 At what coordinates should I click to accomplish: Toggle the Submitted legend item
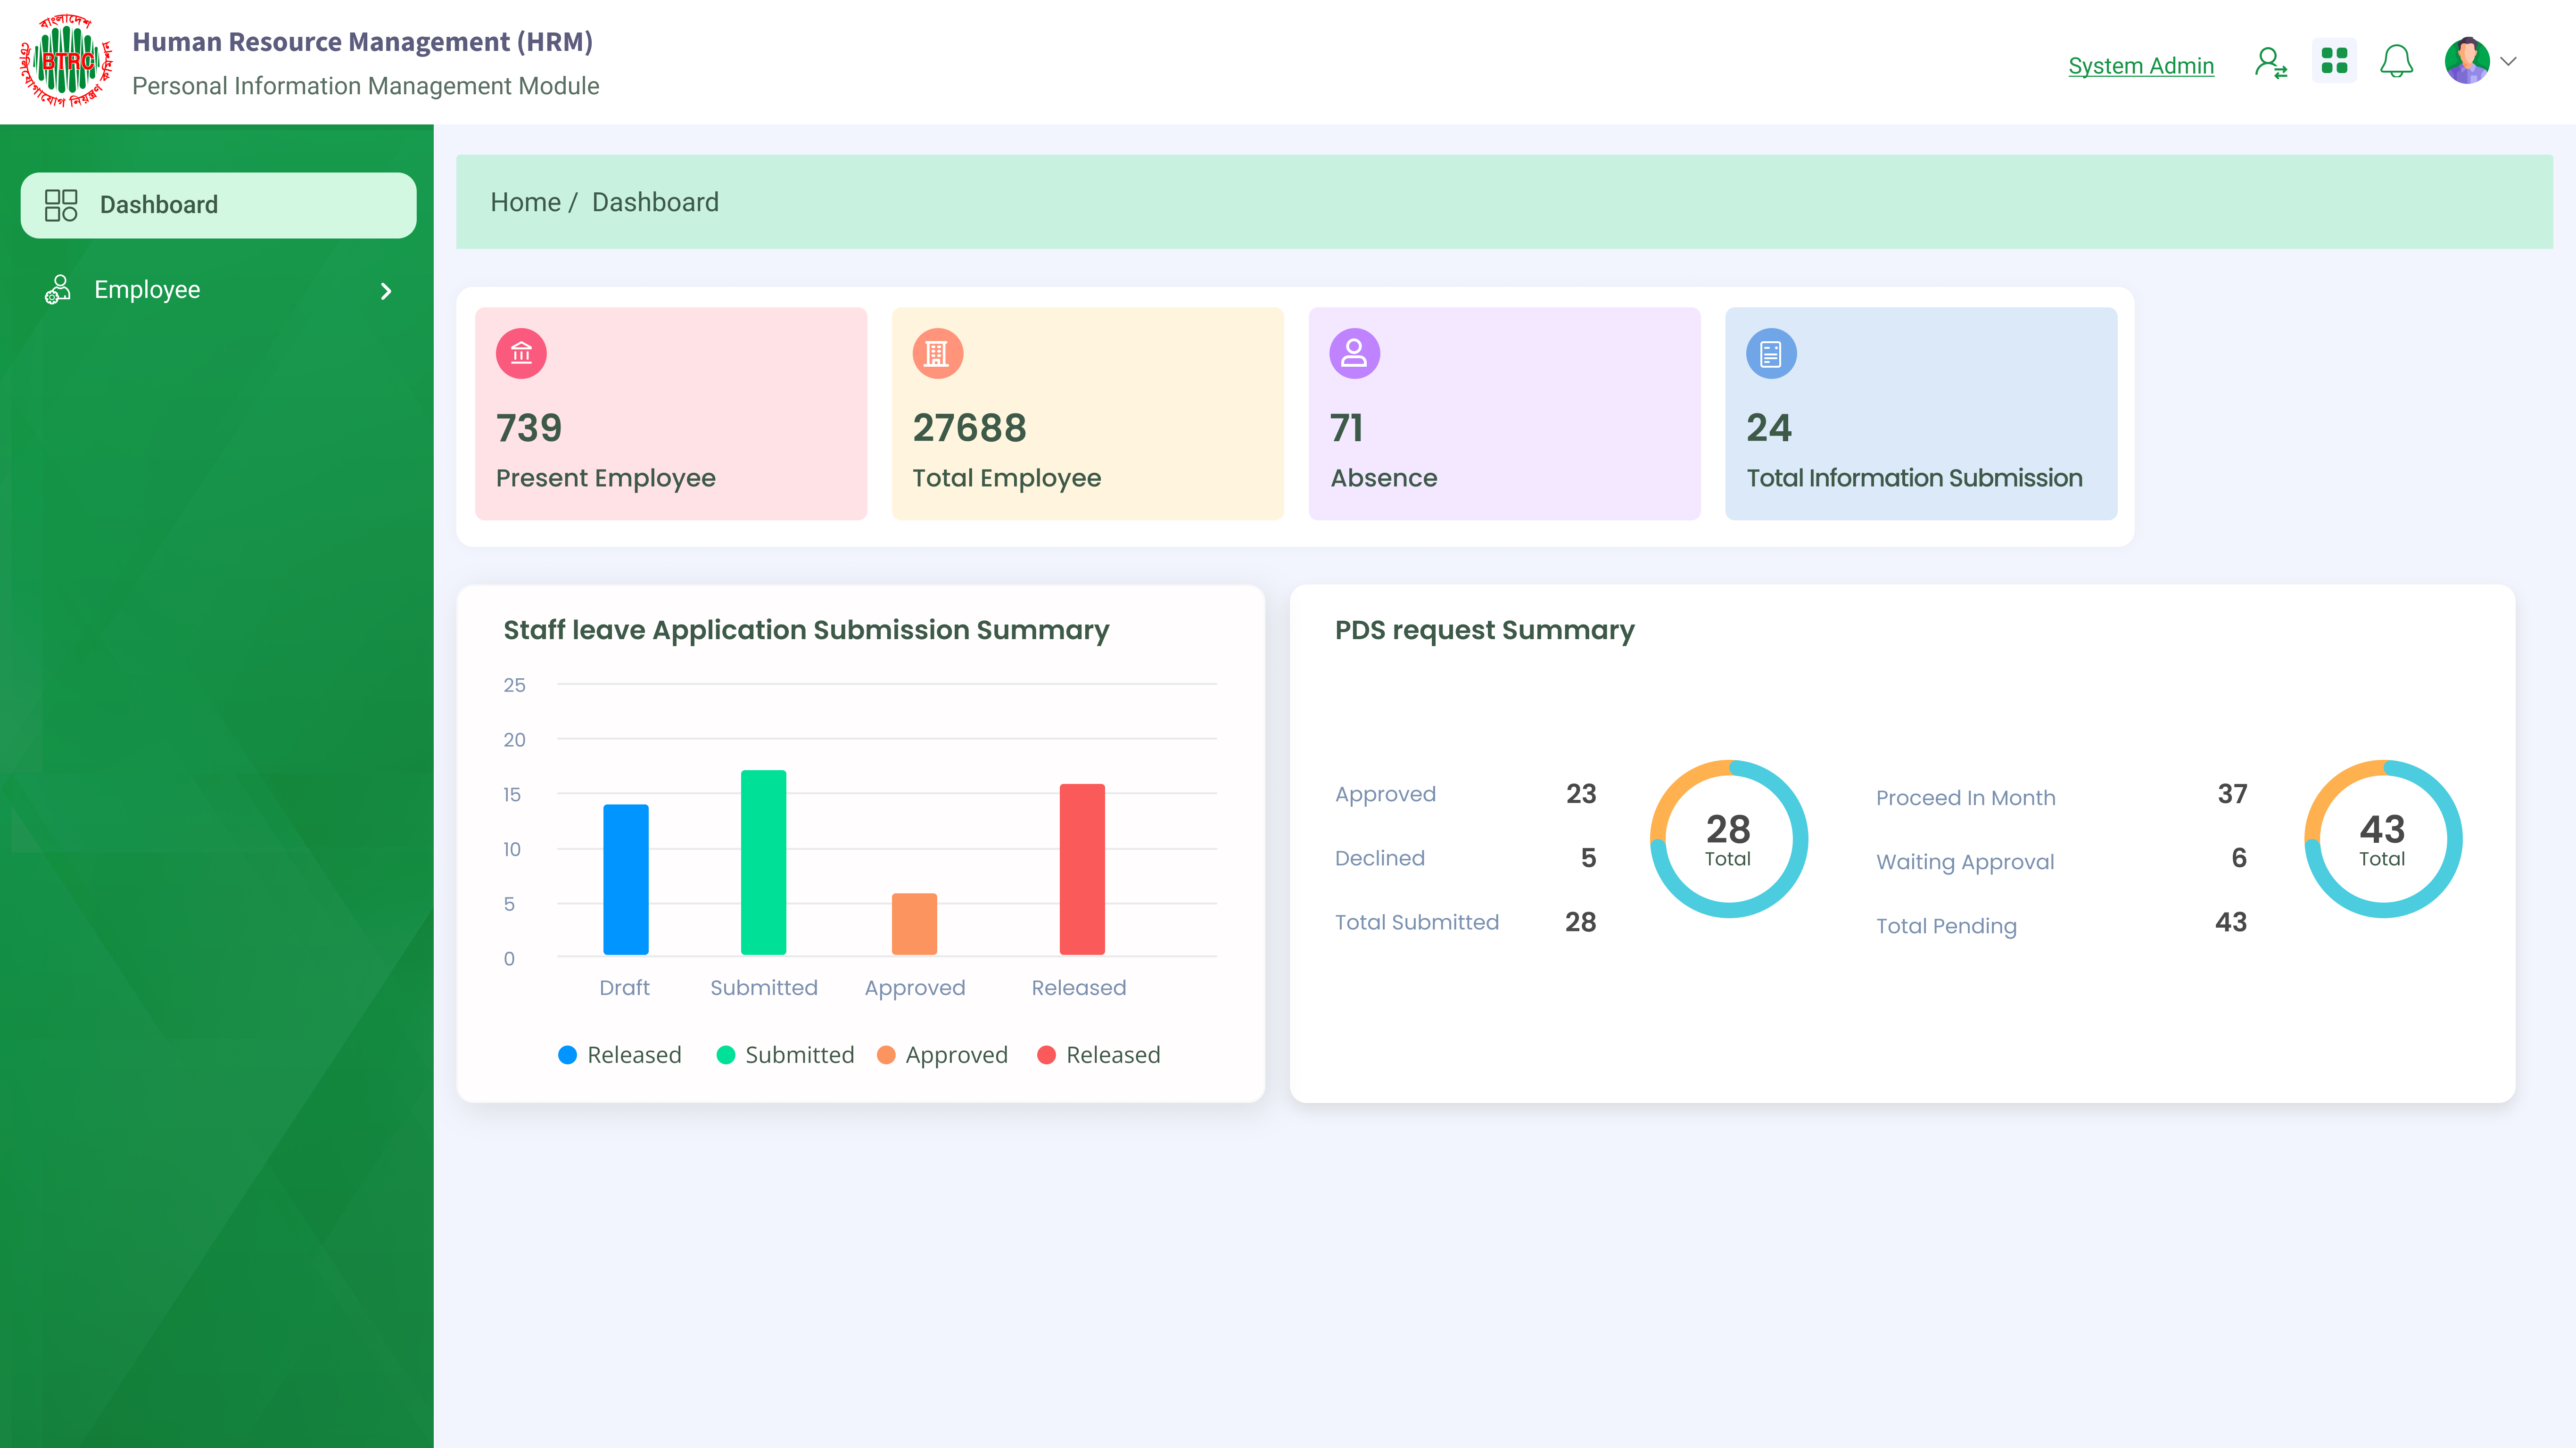785,1055
